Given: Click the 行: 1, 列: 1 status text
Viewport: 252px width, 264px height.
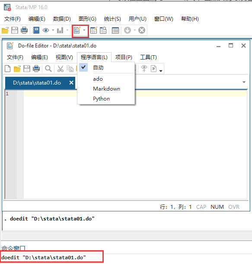Looking at the screenshot, I should [x=175, y=207].
